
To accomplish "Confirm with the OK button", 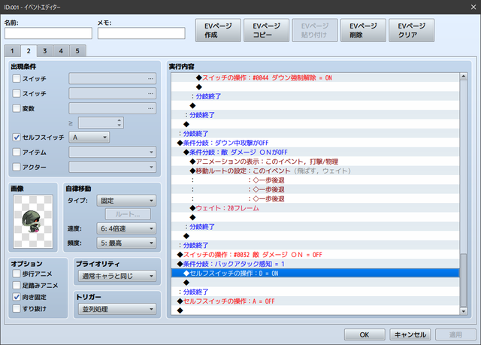I will (365, 334).
